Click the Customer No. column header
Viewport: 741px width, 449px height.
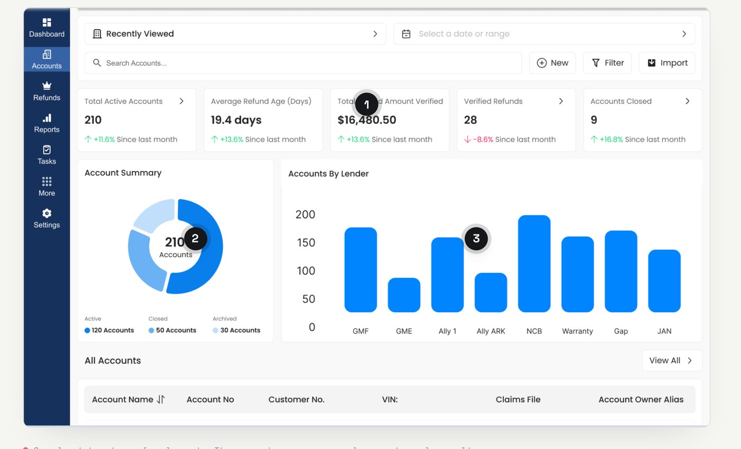tap(296, 400)
